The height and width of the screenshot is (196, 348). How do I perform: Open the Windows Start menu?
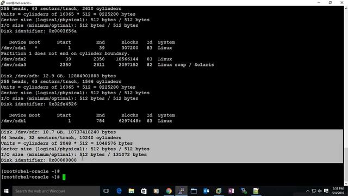(6, 191)
